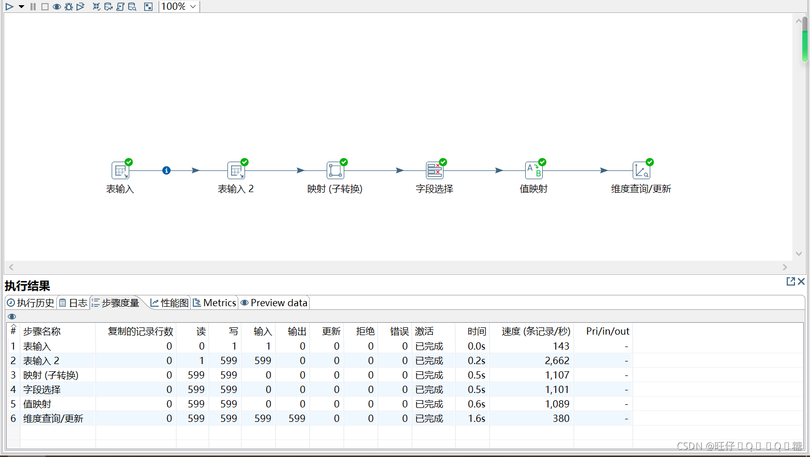Sort by 速度 (条记录/秒) column header
Viewport: 810px width, 457px height.
[x=531, y=331]
